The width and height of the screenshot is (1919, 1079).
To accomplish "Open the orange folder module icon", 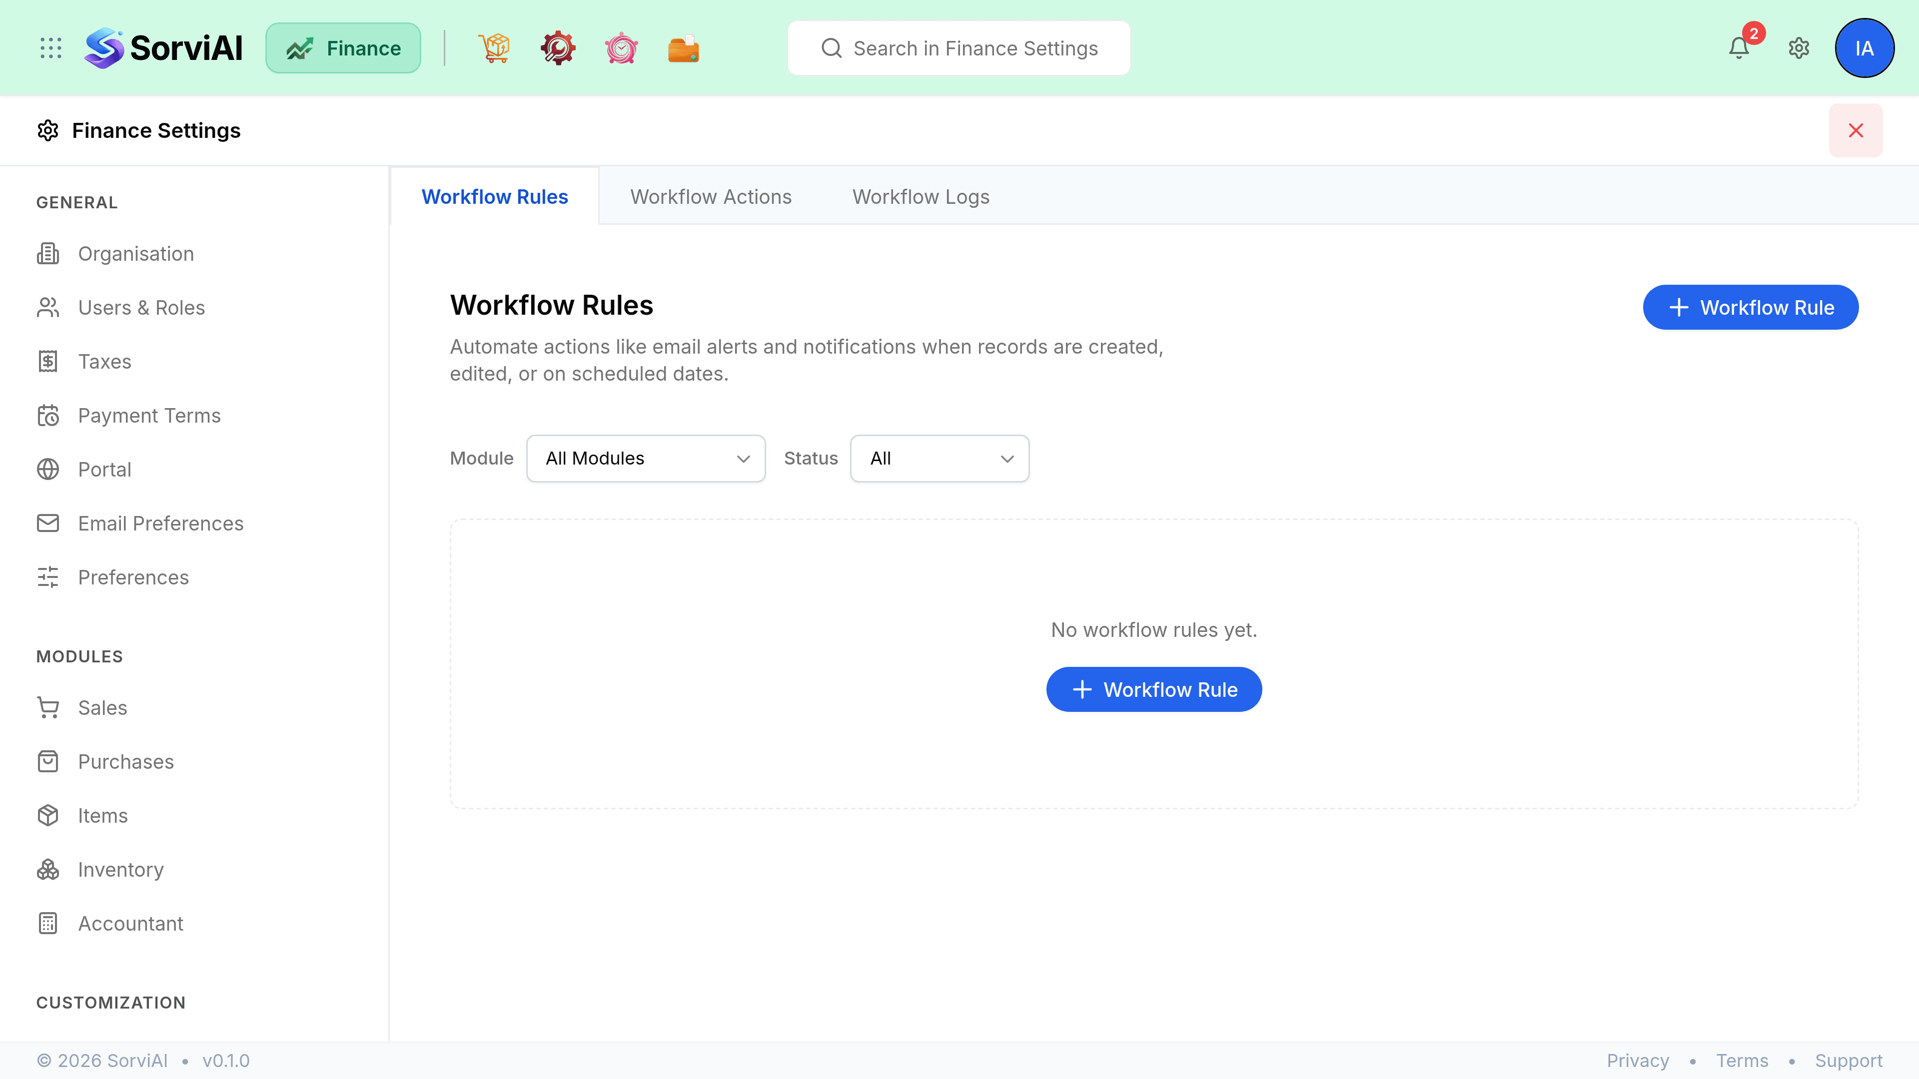I will 684,48.
